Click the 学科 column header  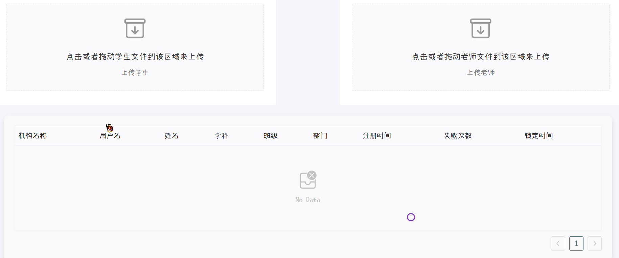pyautogui.click(x=221, y=136)
